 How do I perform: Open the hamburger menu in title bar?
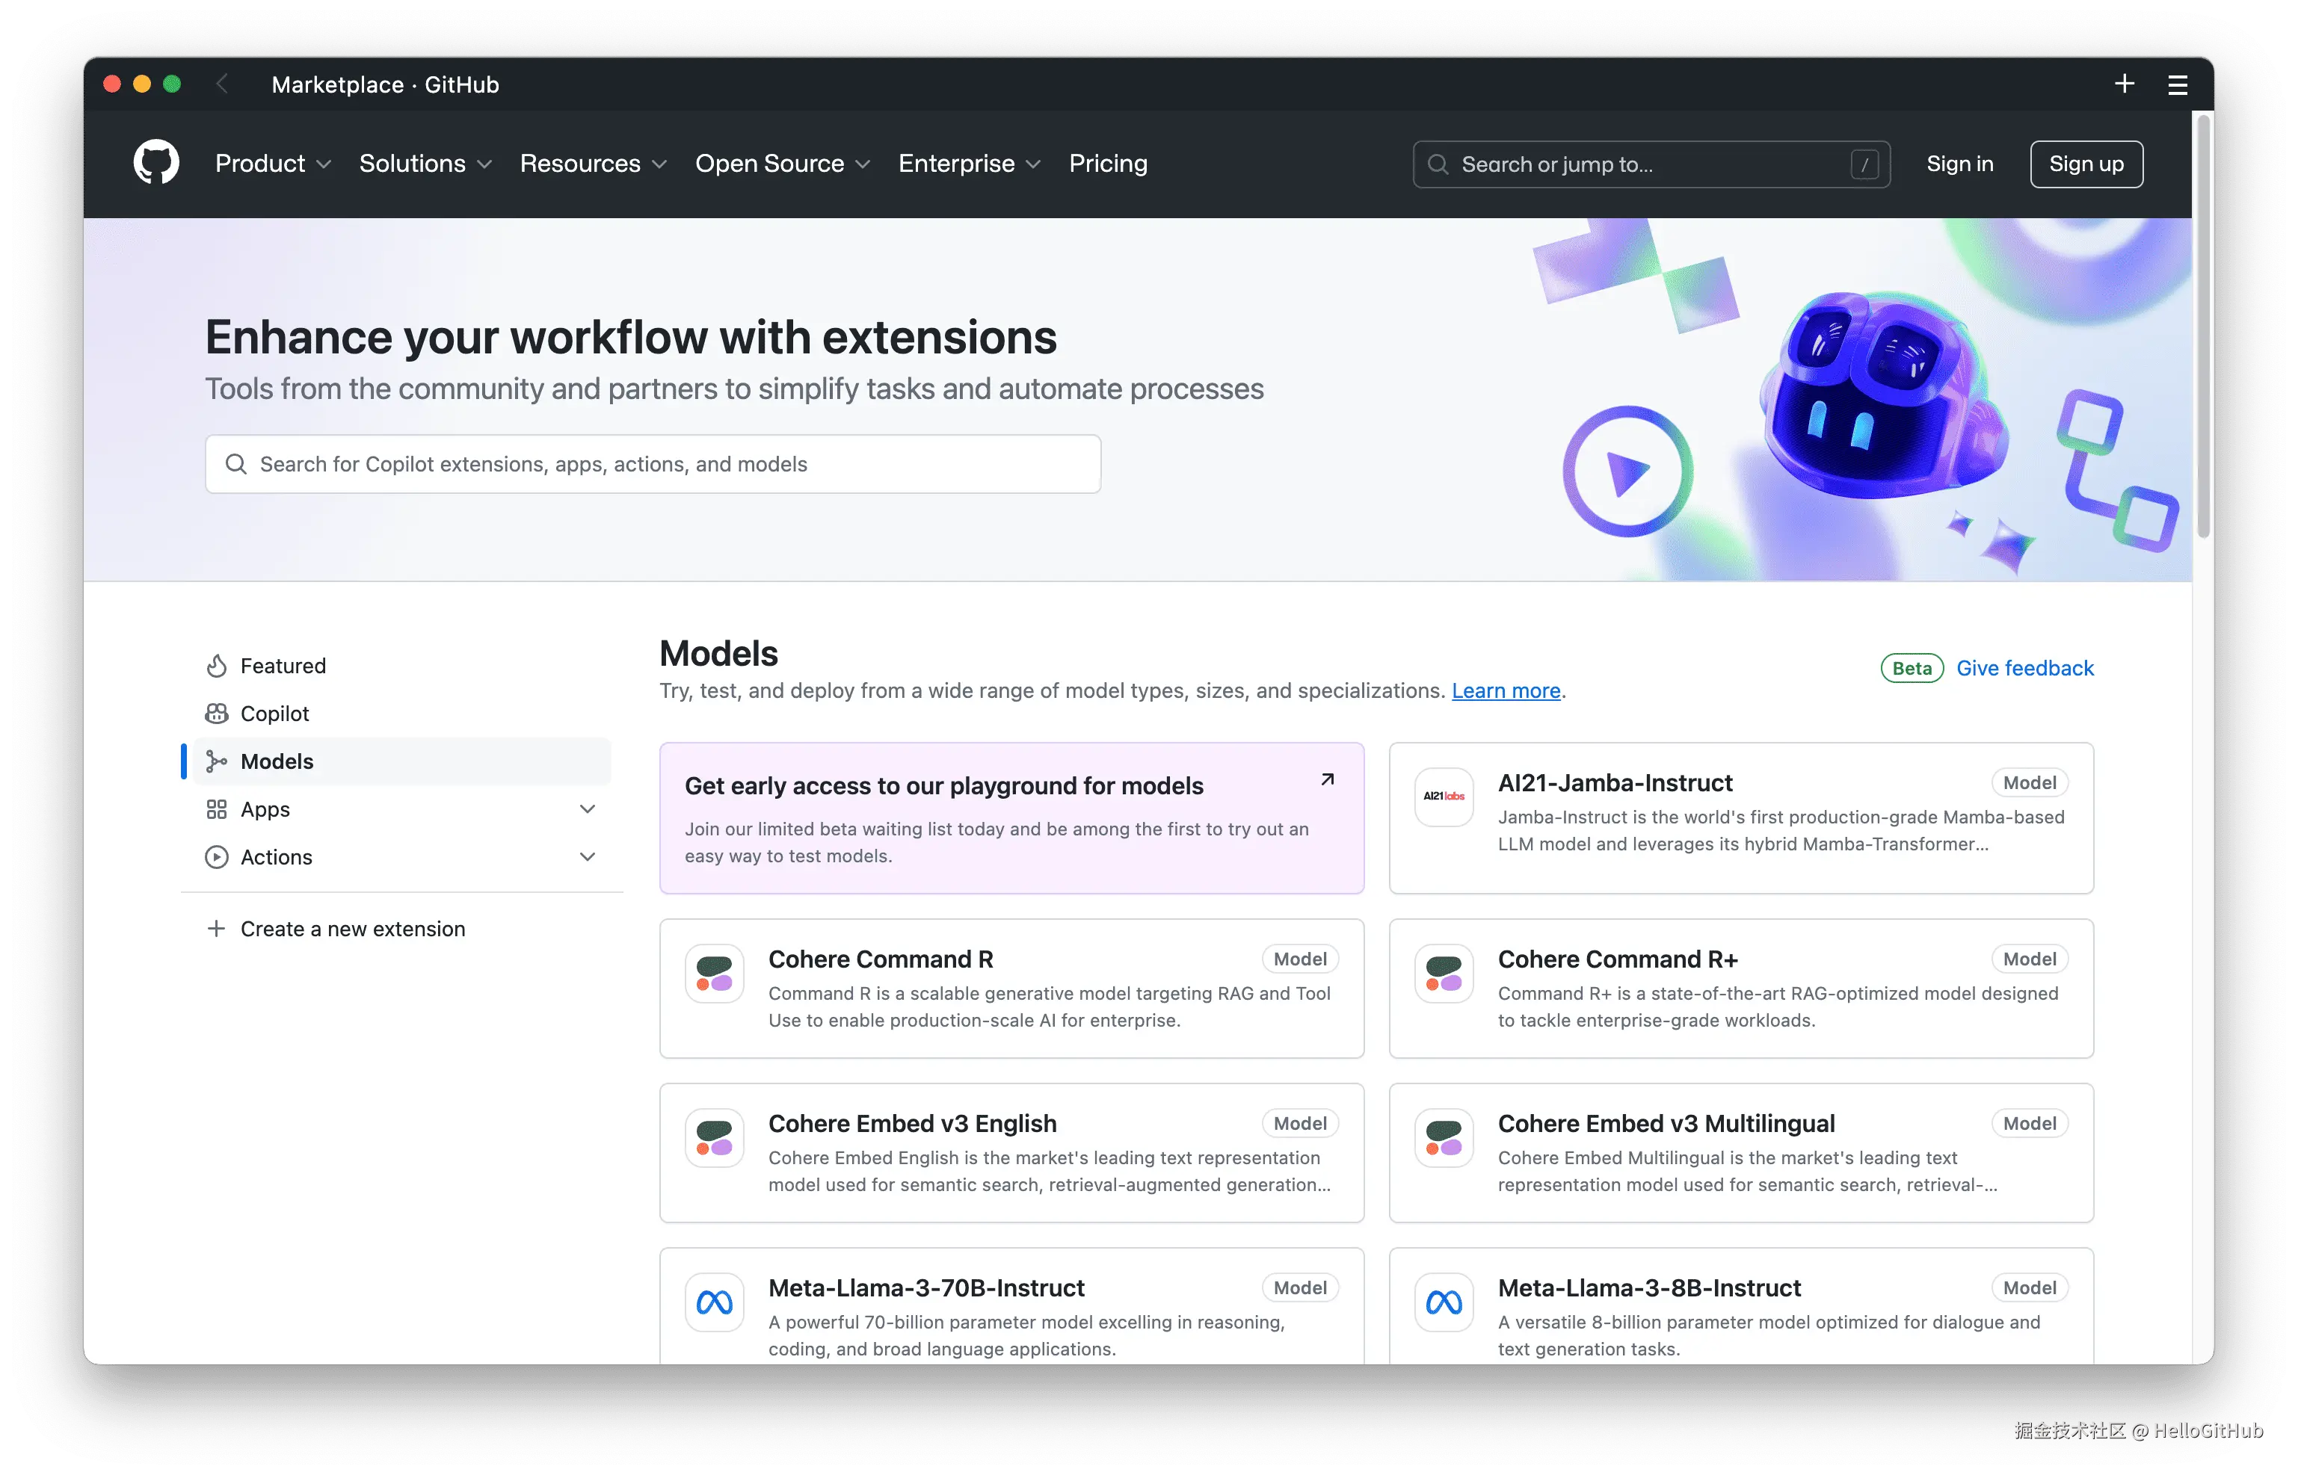coord(2177,85)
